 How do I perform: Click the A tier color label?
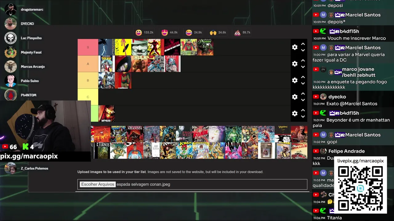point(88,64)
